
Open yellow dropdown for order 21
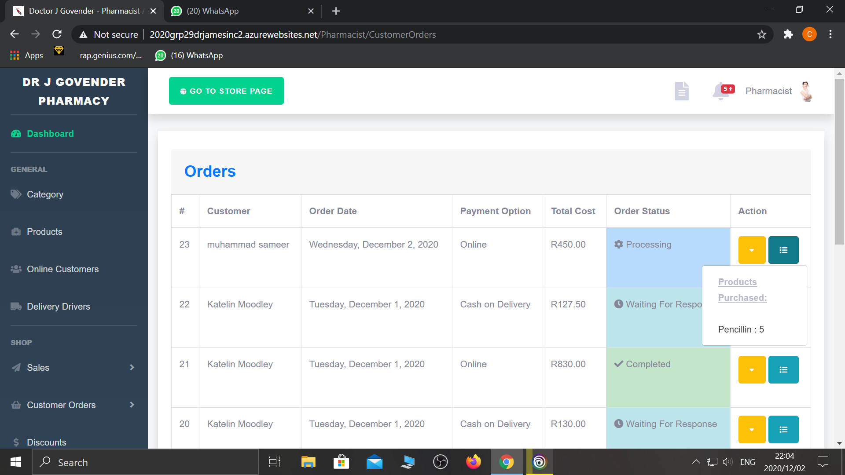pos(751,370)
